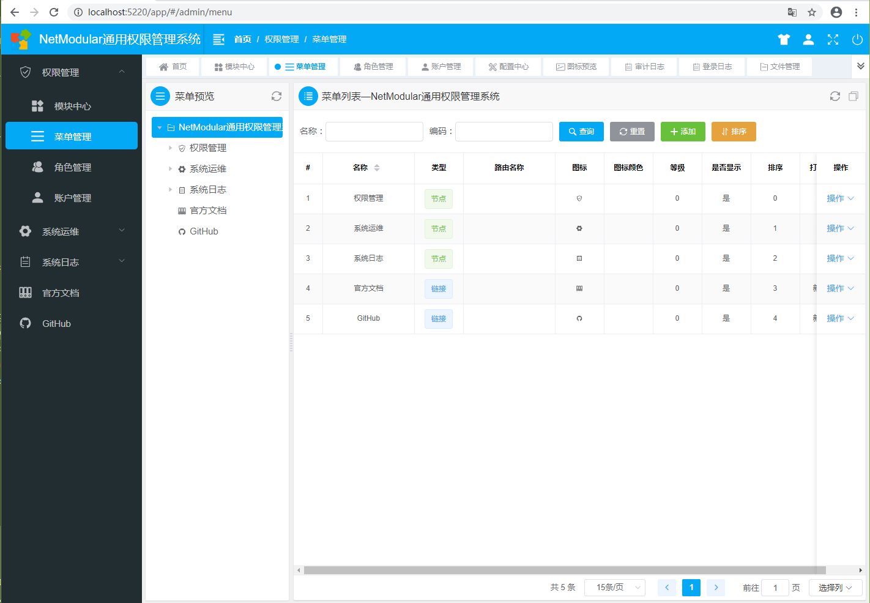Screen dimensions: 870x603
Task: Click the 菜单列表 round list icon
Action: click(308, 96)
